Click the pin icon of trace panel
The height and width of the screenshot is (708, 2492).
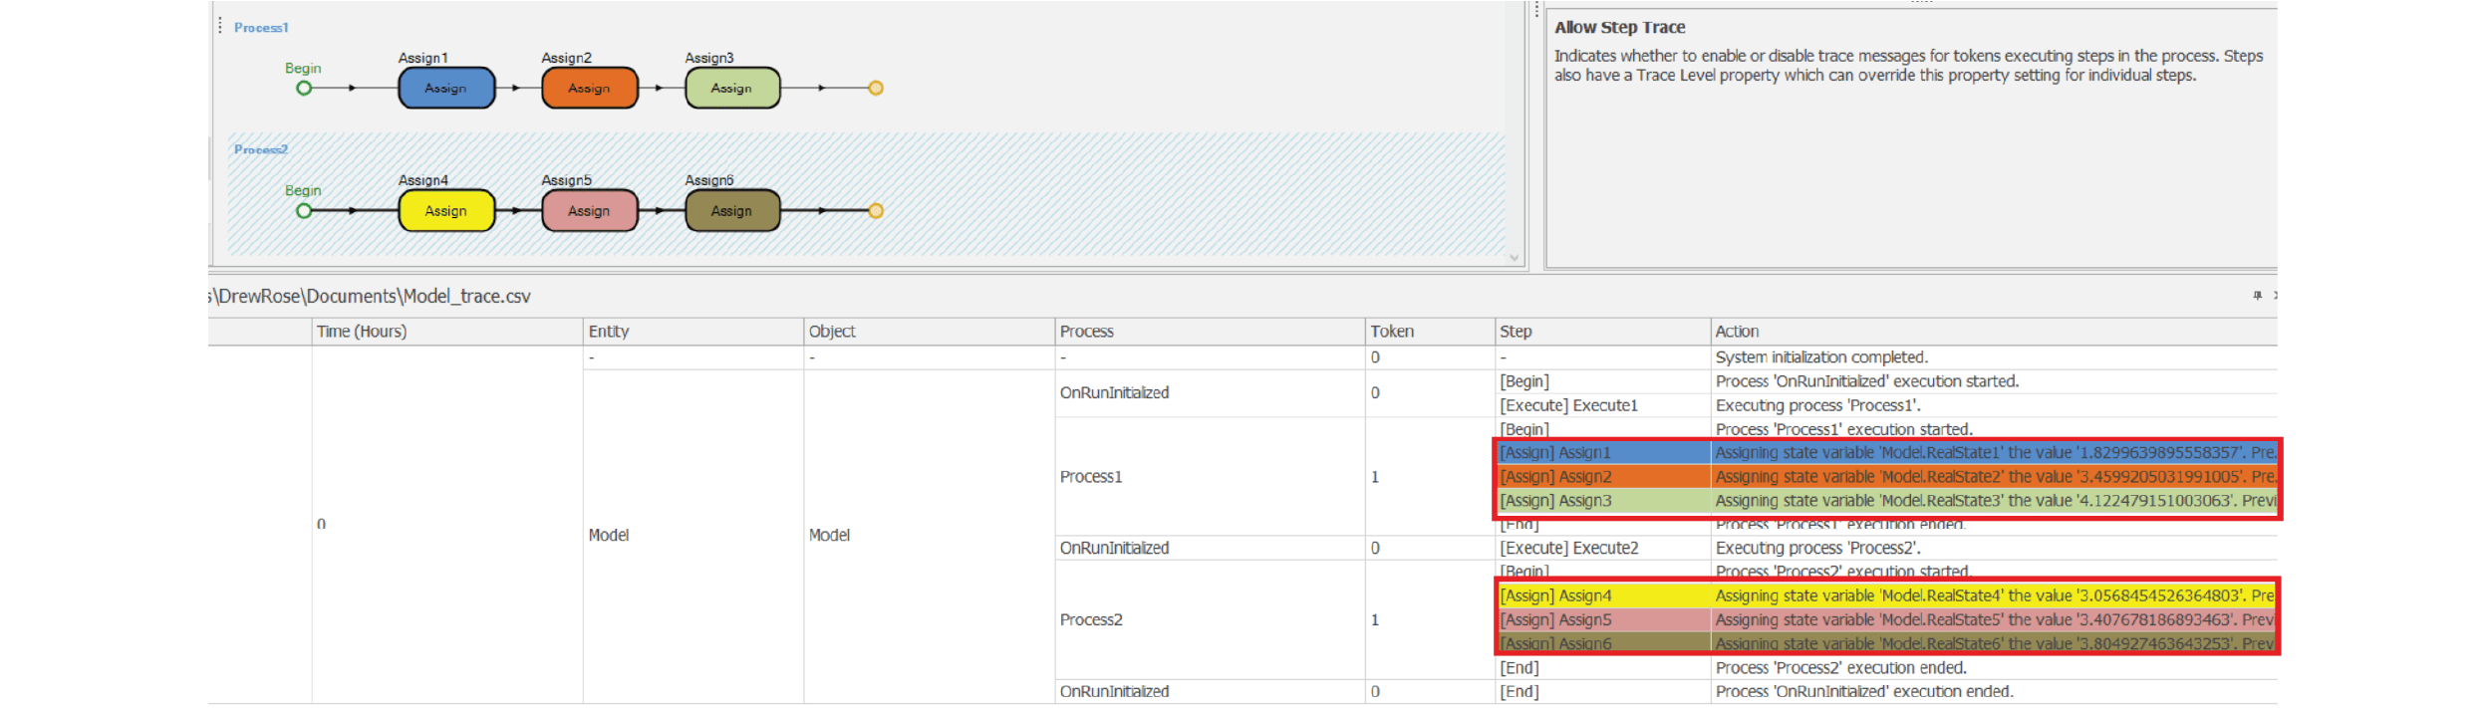click(x=2257, y=295)
